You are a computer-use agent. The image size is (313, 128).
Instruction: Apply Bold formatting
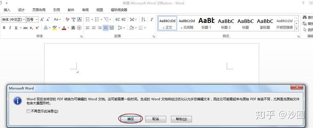(4, 28)
